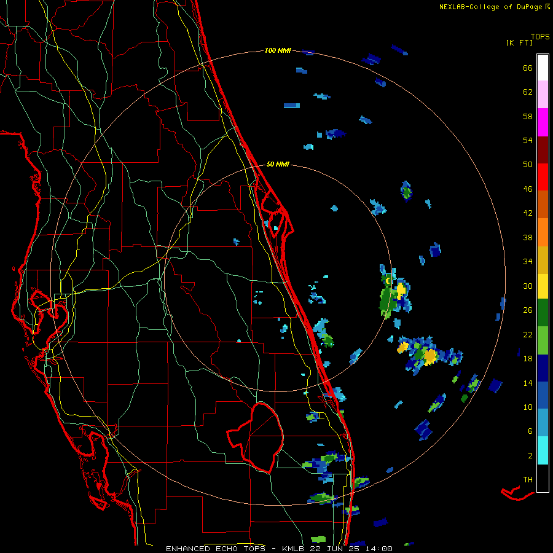
Task: Click the "[K FT]" units label
Action: tap(519, 42)
